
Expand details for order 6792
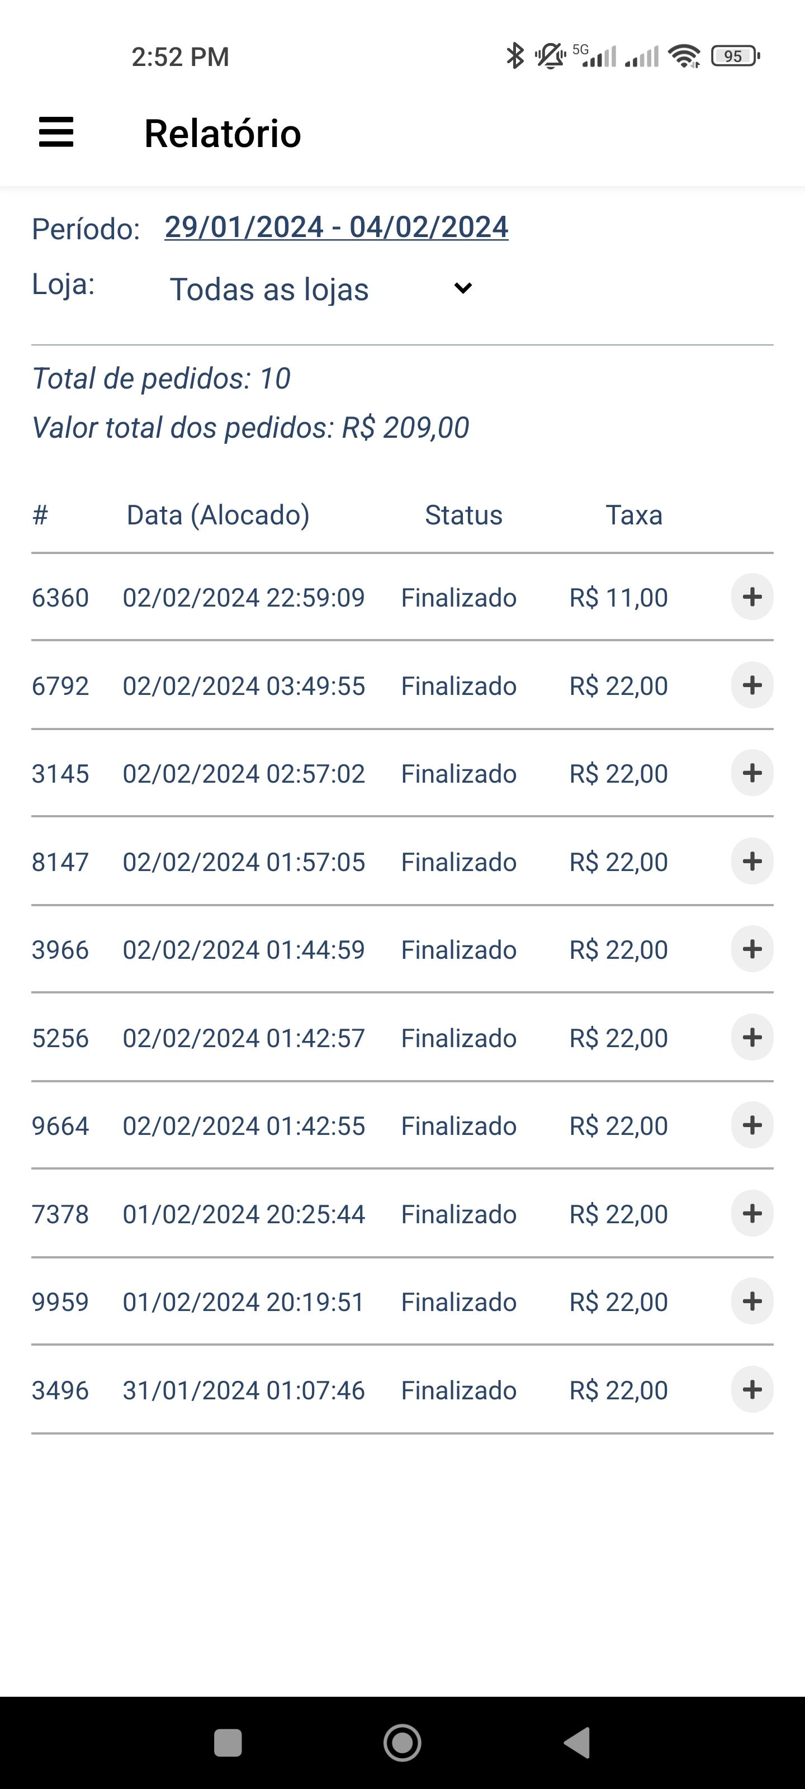coord(751,685)
